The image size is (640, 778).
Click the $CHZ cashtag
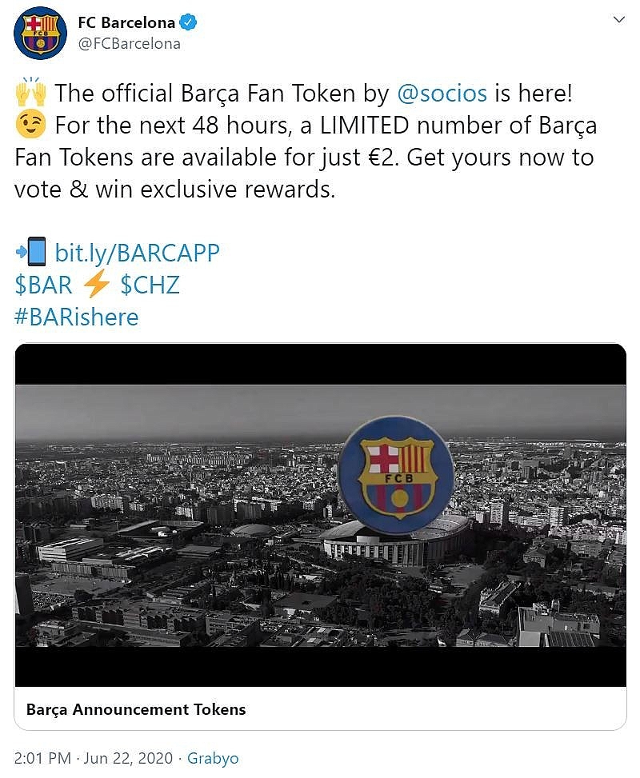[150, 285]
